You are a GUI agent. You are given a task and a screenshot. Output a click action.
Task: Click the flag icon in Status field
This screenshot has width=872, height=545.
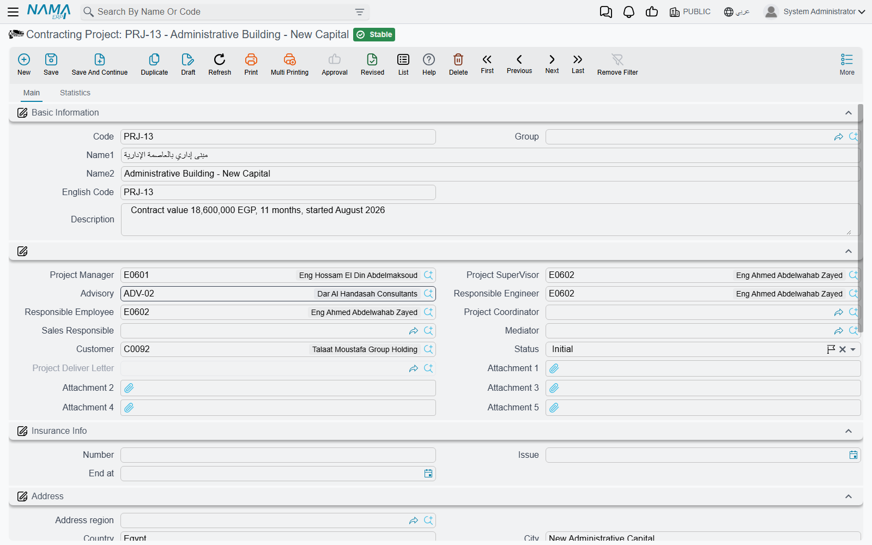click(831, 349)
